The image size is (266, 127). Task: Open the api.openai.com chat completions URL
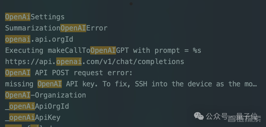pos(95,61)
